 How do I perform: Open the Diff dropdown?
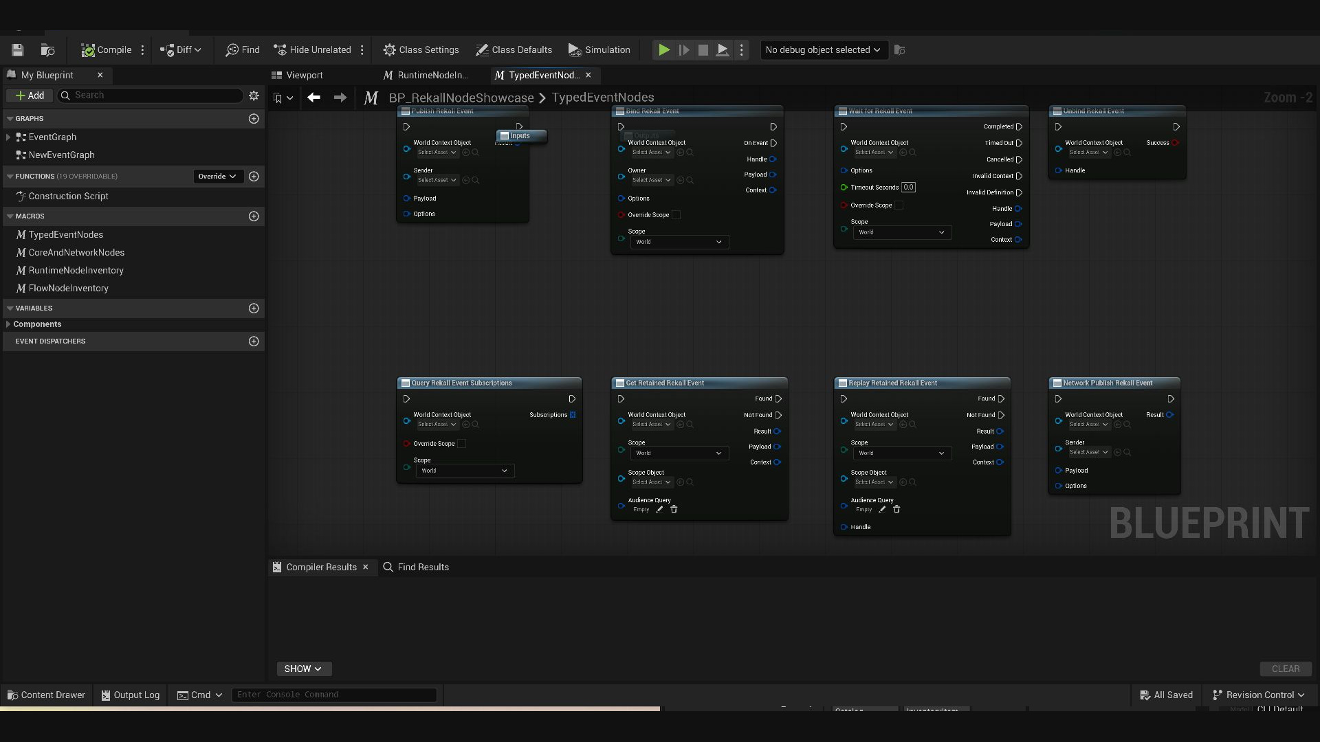pyautogui.click(x=181, y=49)
